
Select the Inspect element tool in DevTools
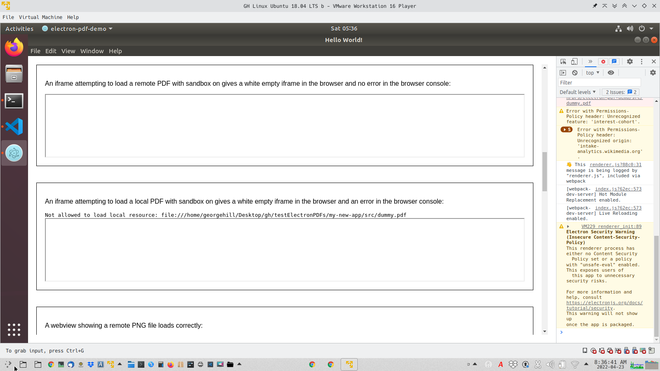(x=563, y=61)
